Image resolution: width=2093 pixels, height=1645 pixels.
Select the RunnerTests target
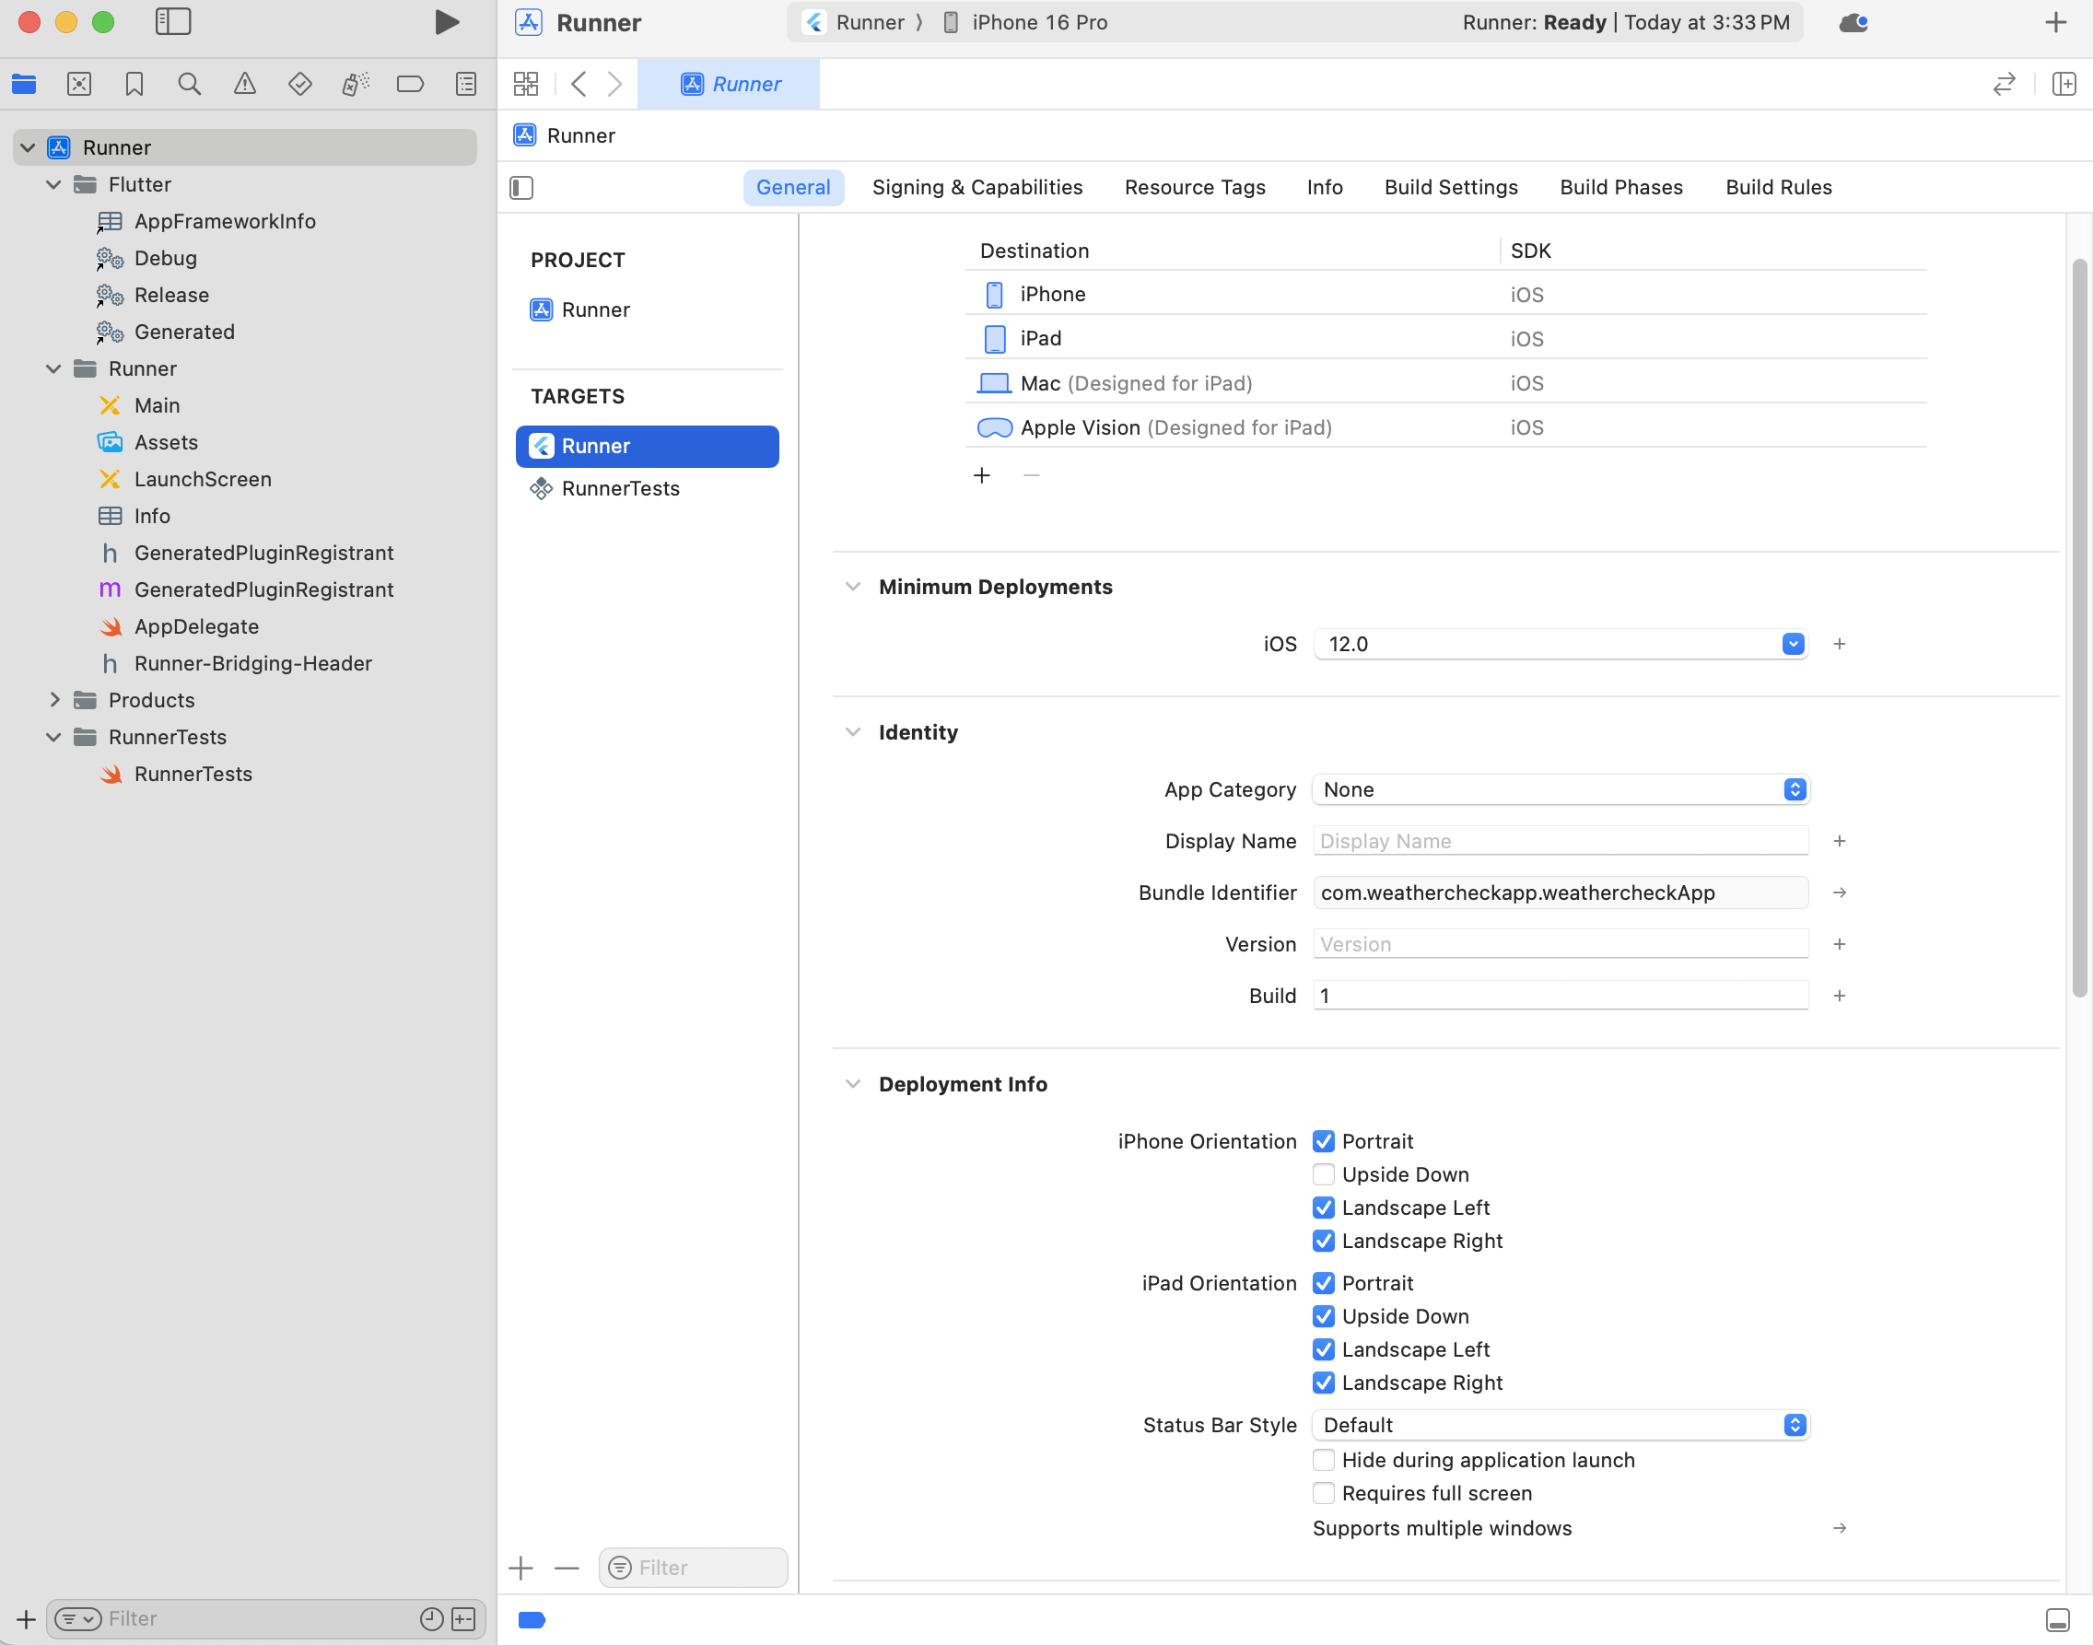[x=620, y=488]
